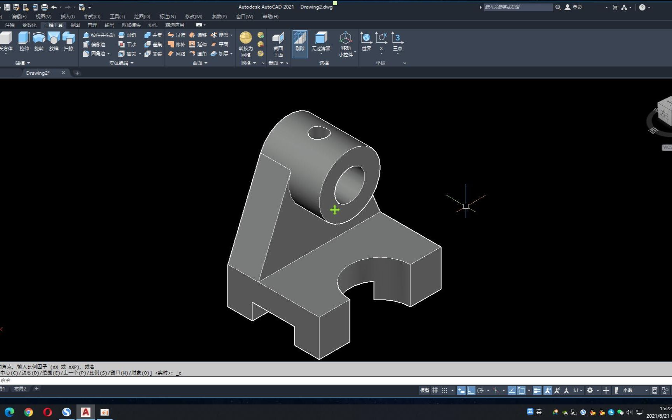The width and height of the screenshot is (672, 420).
Task: Open the 截面平面 (Section Plane) tool
Action: 278,38
